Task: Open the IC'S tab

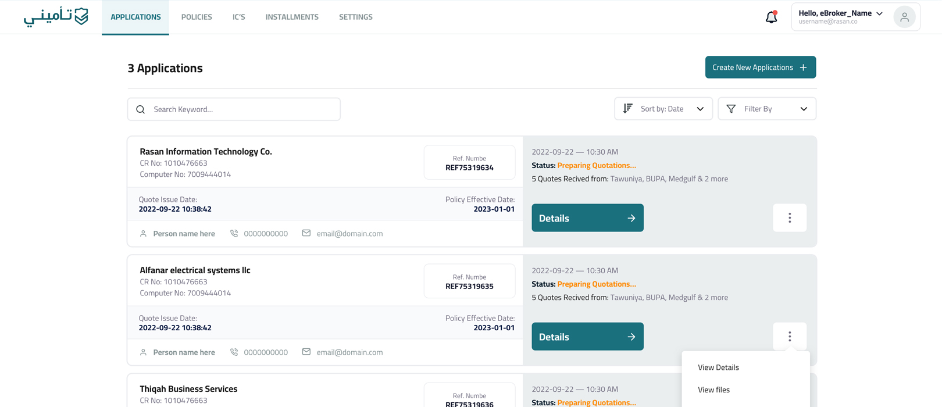Action: (x=239, y=17)
